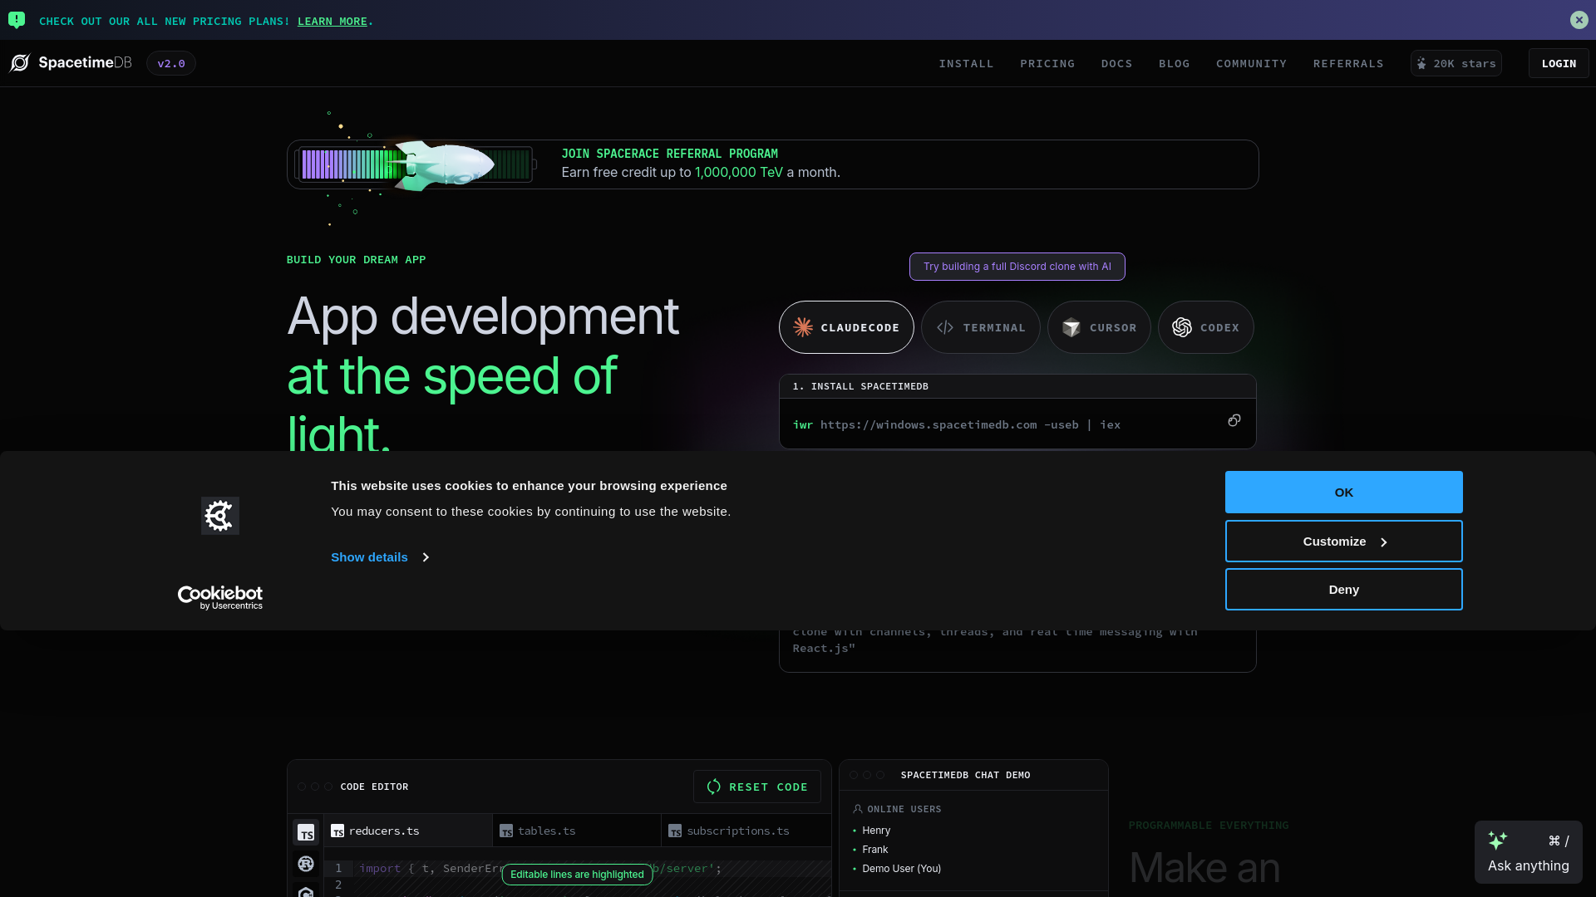Click the announcement alert bubble icon

[x=17, y=20]
